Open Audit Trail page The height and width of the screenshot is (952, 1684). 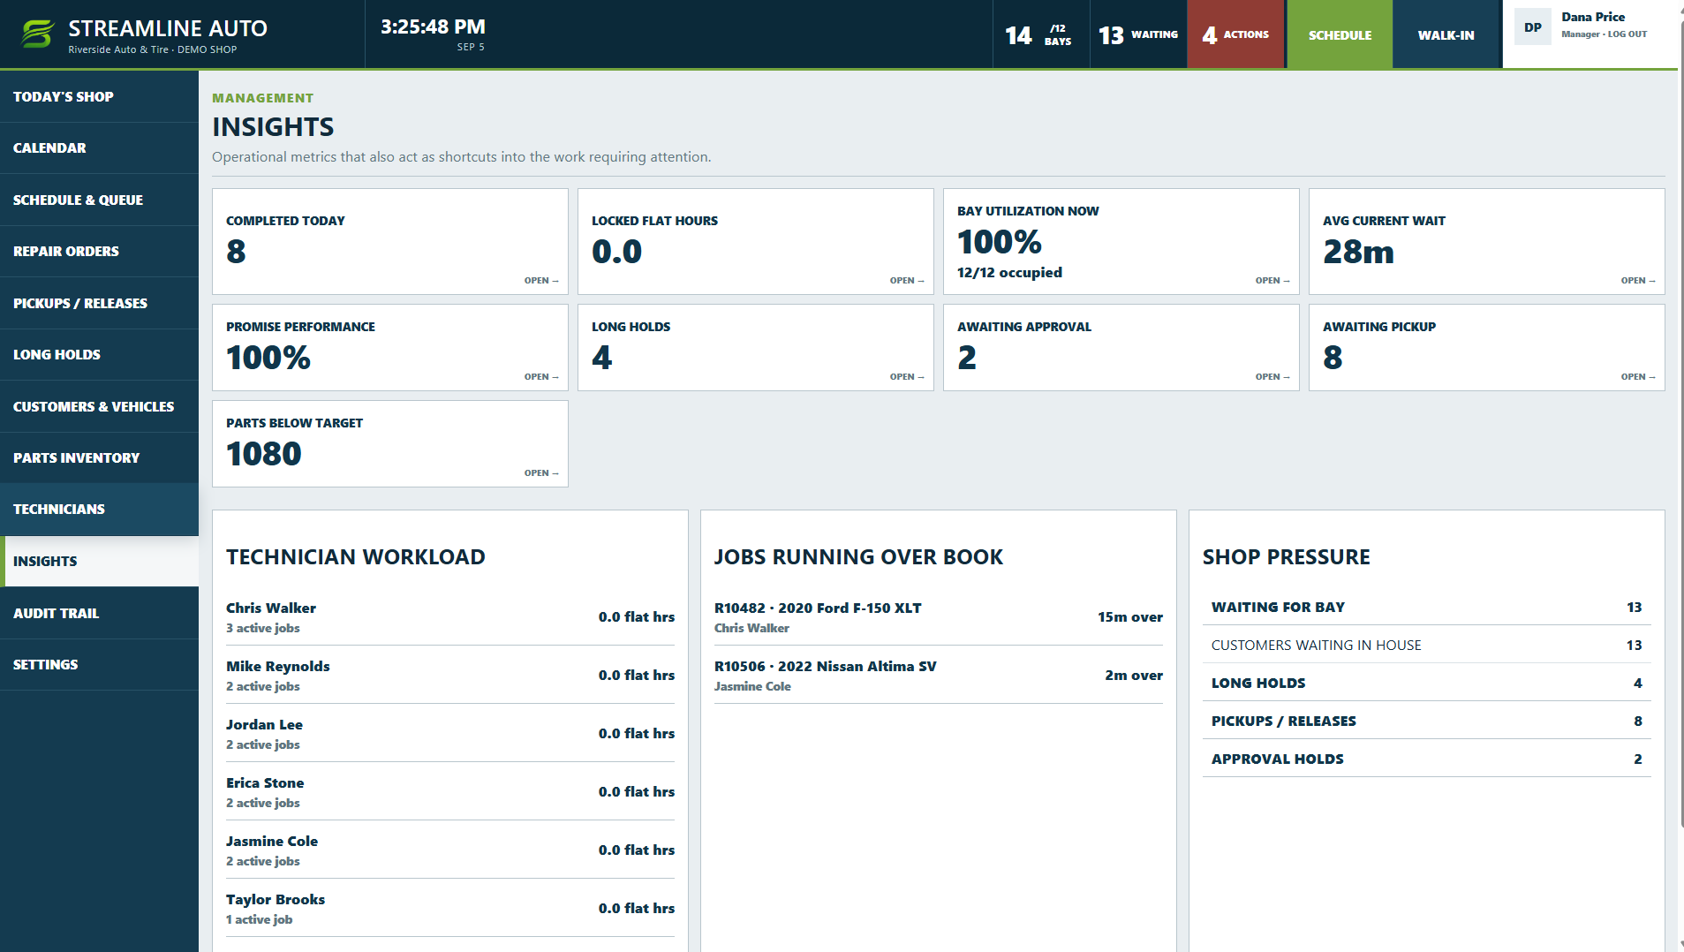click(x=99, y=613)
